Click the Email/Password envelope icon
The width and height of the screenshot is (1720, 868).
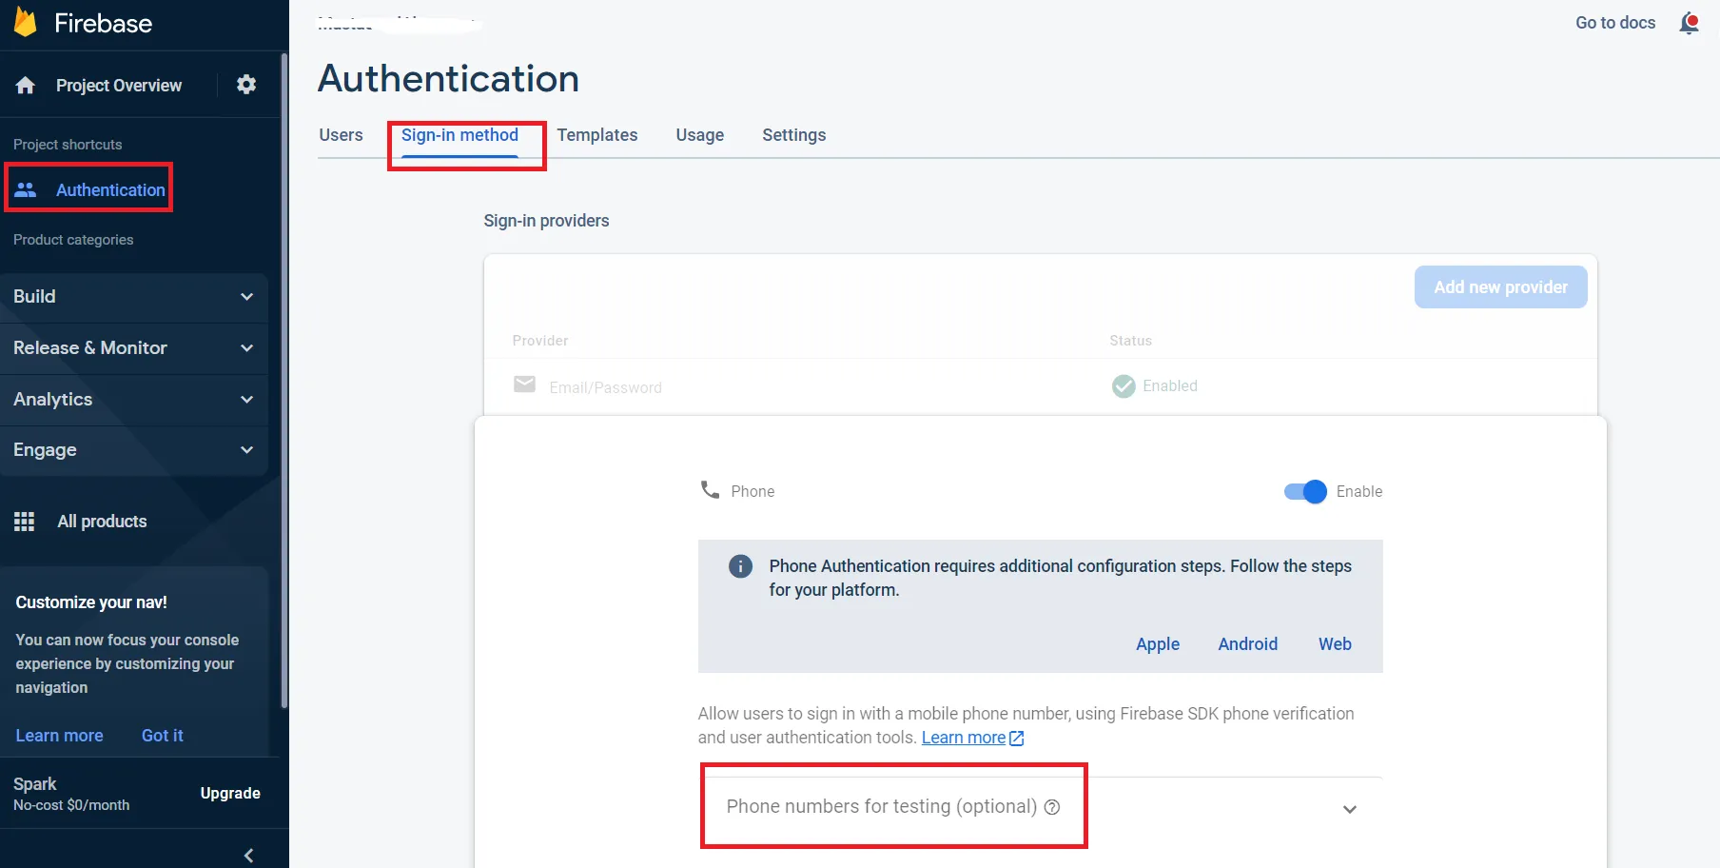pos(524,385)
